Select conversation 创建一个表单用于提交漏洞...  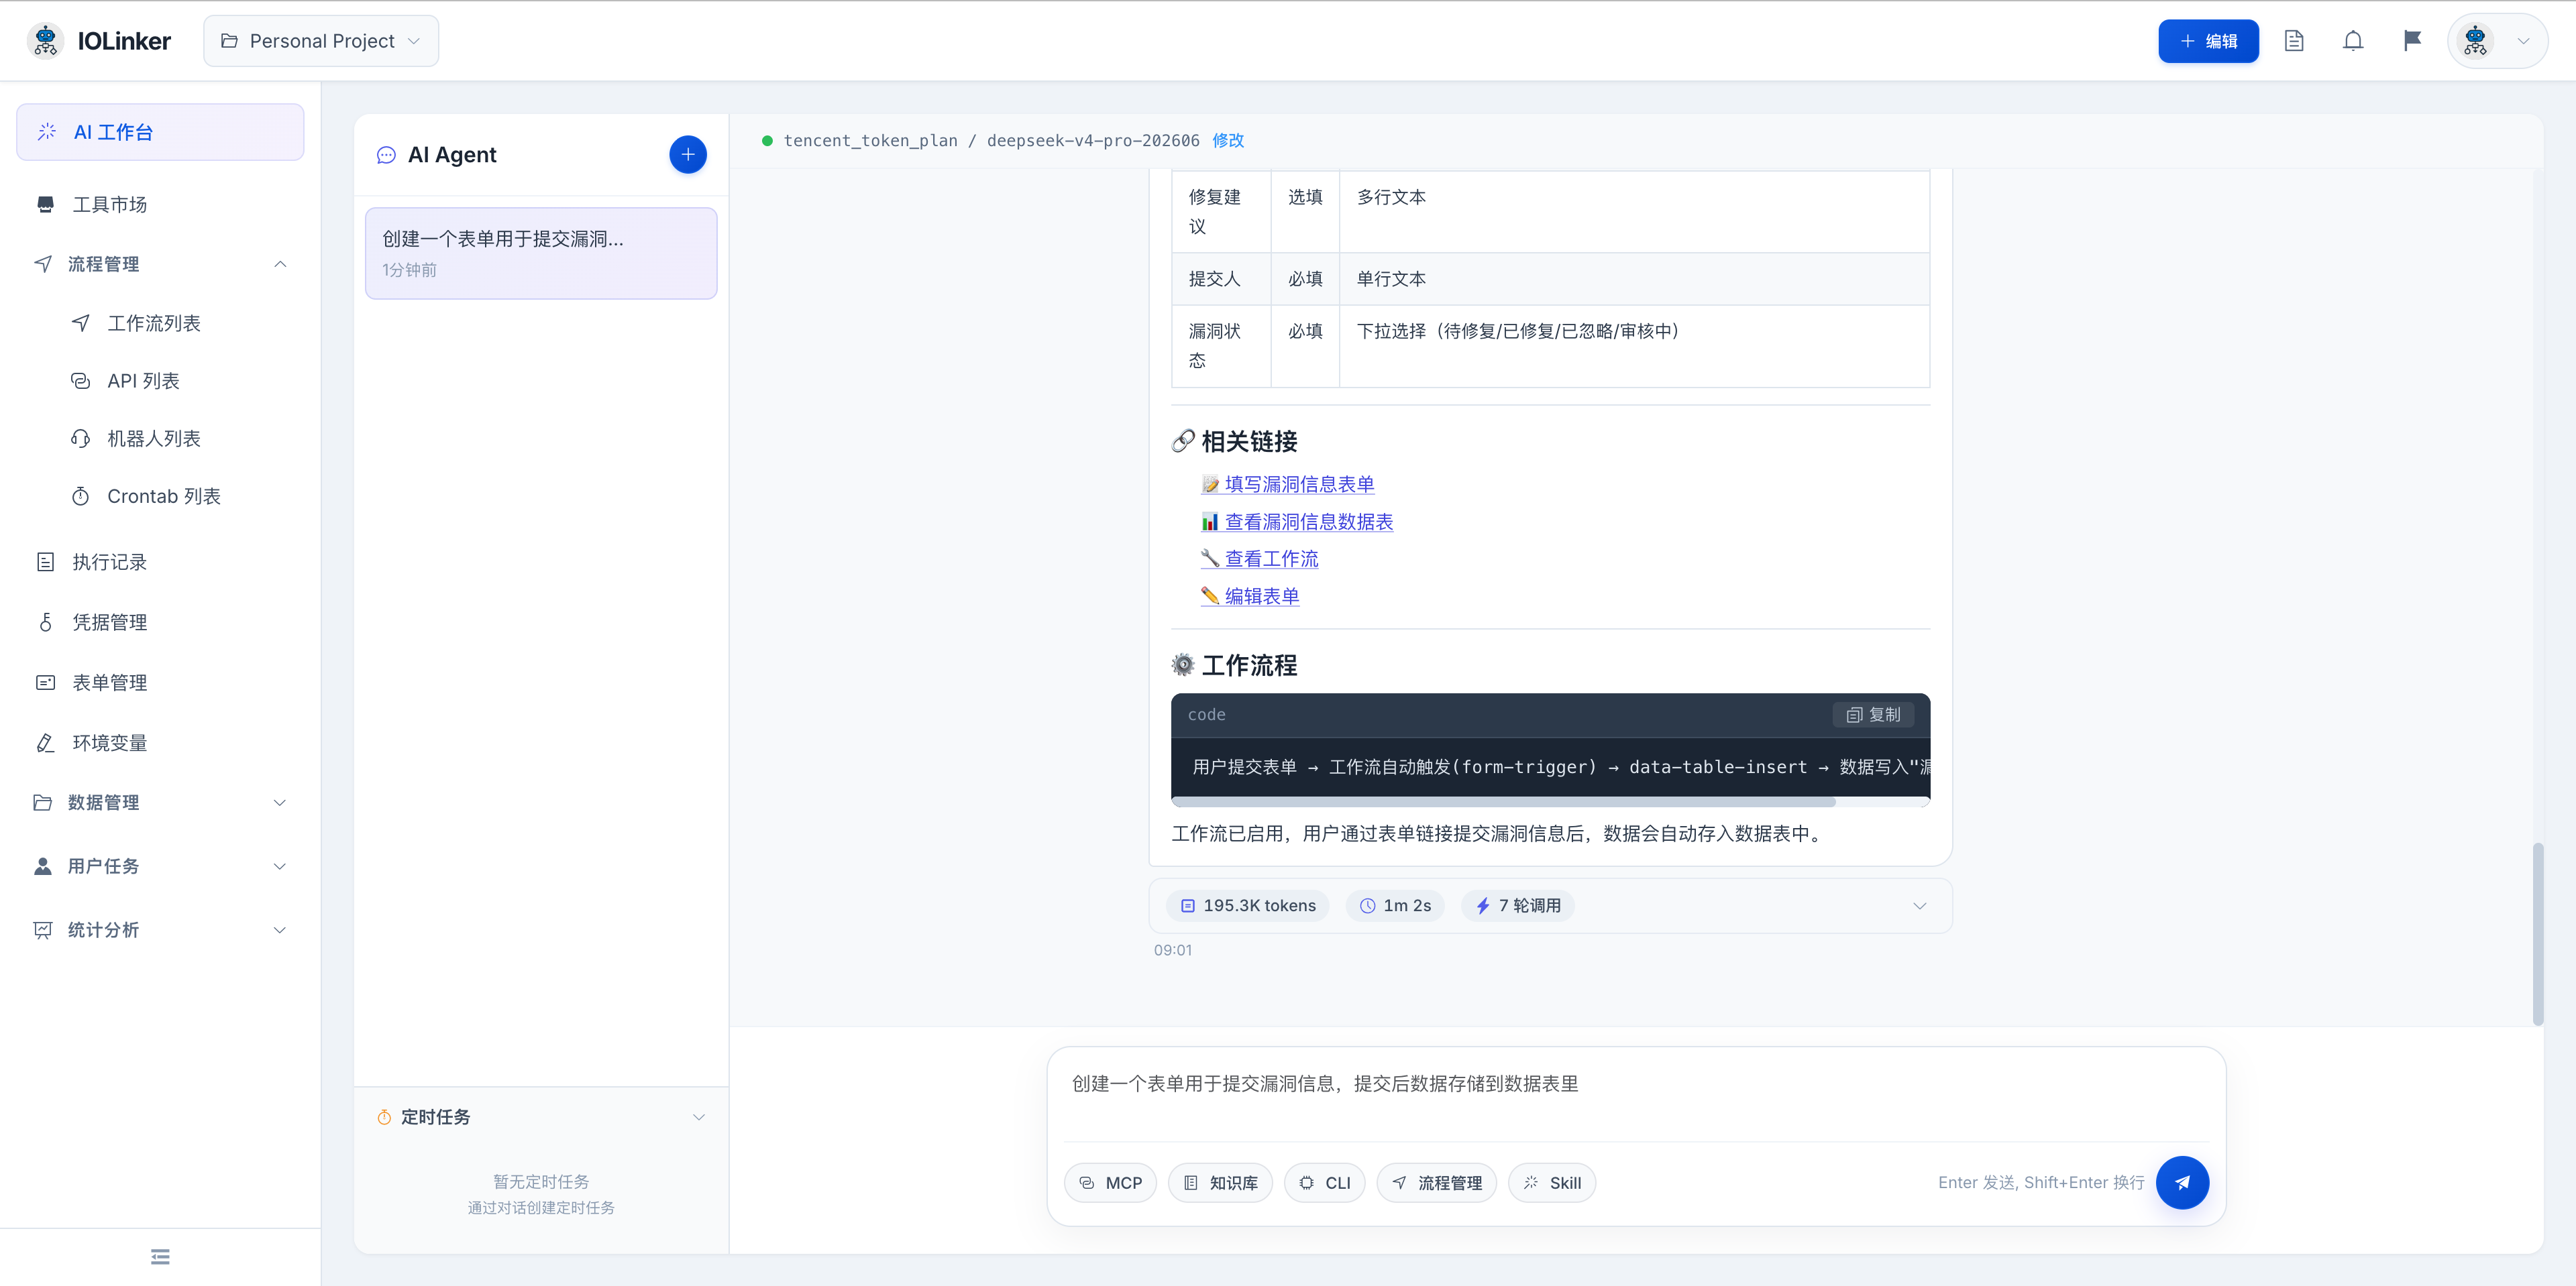pyautogui.click(x=541, y=253)
